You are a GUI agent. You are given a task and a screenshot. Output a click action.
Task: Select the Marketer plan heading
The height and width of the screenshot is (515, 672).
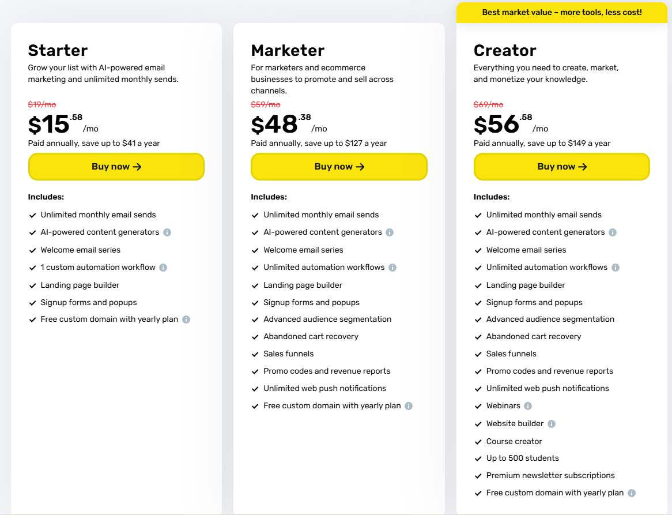(x=288, y=50)
